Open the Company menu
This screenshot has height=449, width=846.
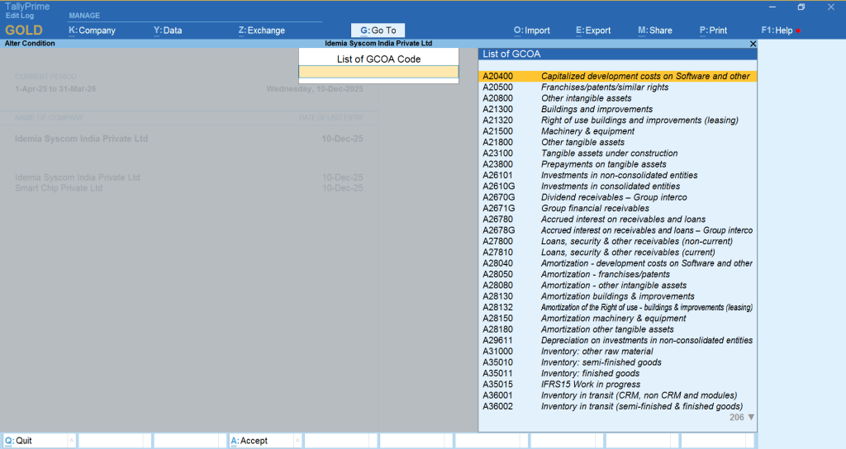click(x=92, y=31)
